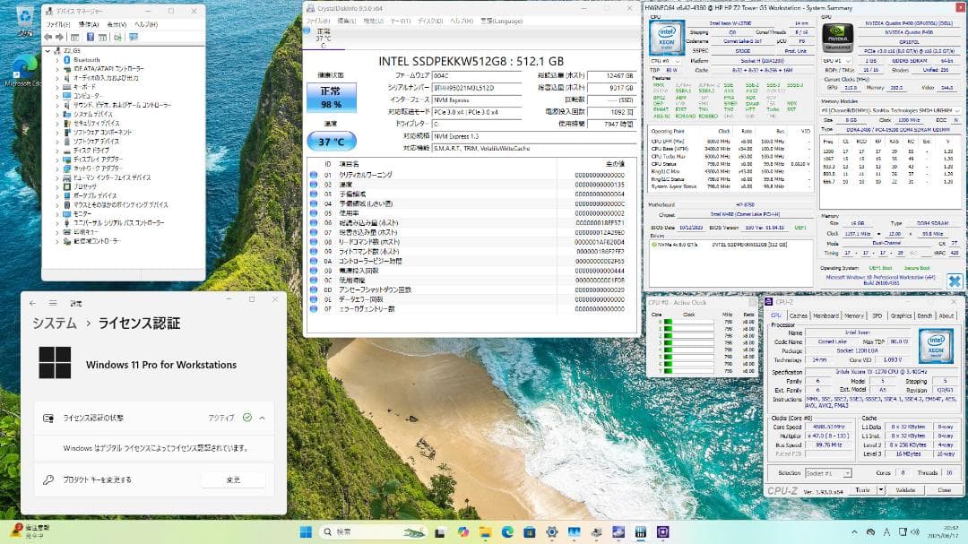The height and width of the screenshot is (544, 968).
Task: Click the 変更 button to change product key
Action: point(233,479)
